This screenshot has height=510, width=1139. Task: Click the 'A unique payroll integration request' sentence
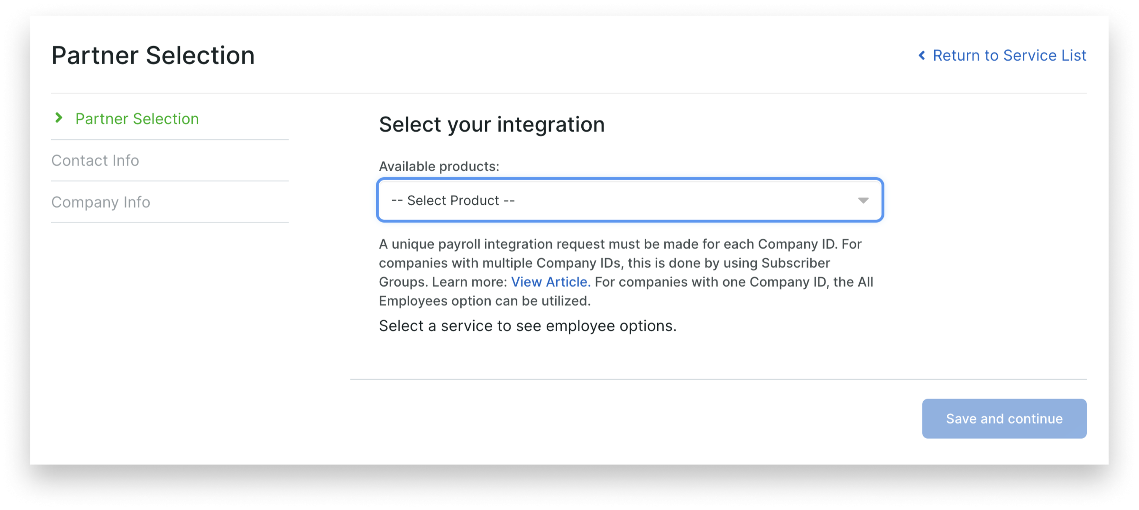[608, 244]
